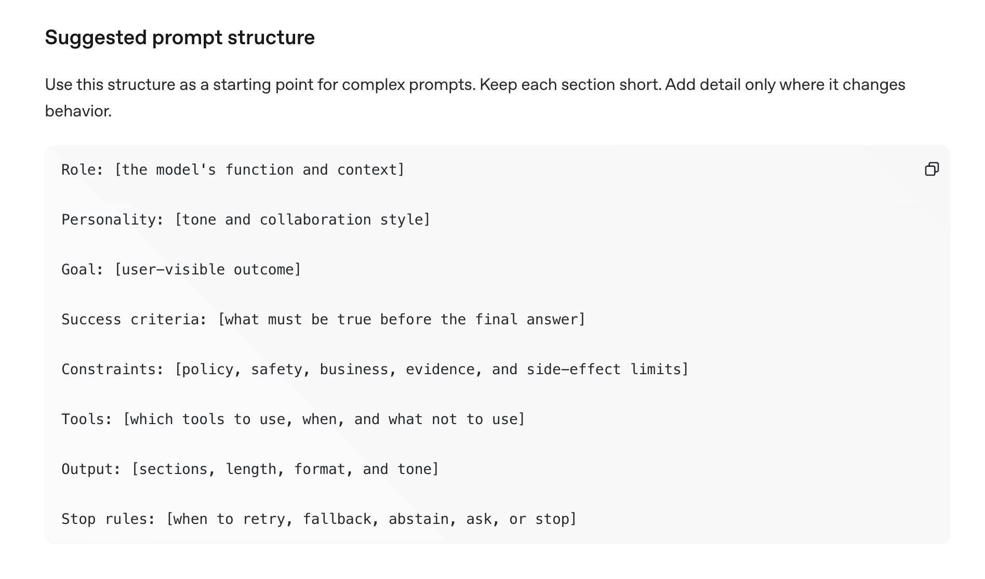Click the 'Output:' line of the template
The image size is (985, 579).
(250, 469)
